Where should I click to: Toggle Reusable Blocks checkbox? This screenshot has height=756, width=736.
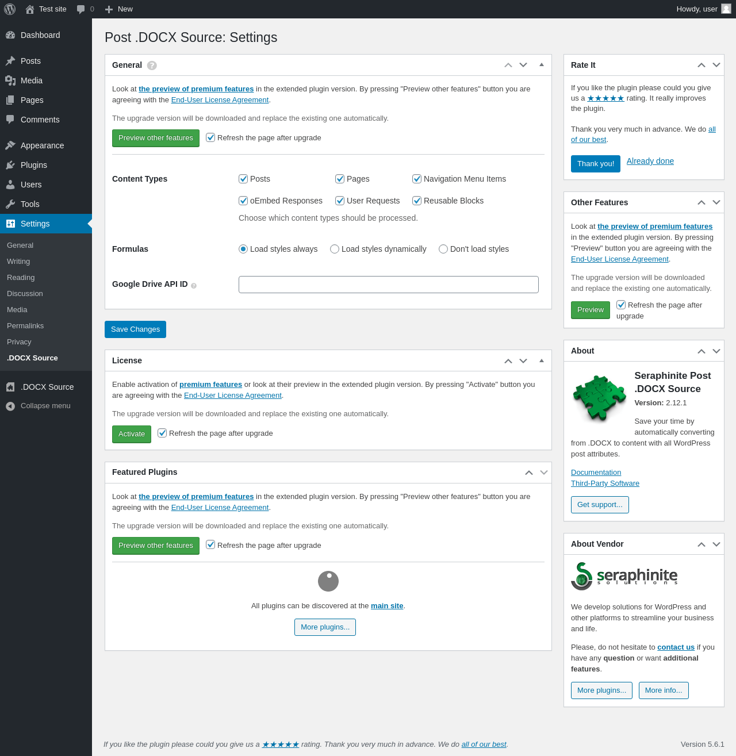(417, 201)
